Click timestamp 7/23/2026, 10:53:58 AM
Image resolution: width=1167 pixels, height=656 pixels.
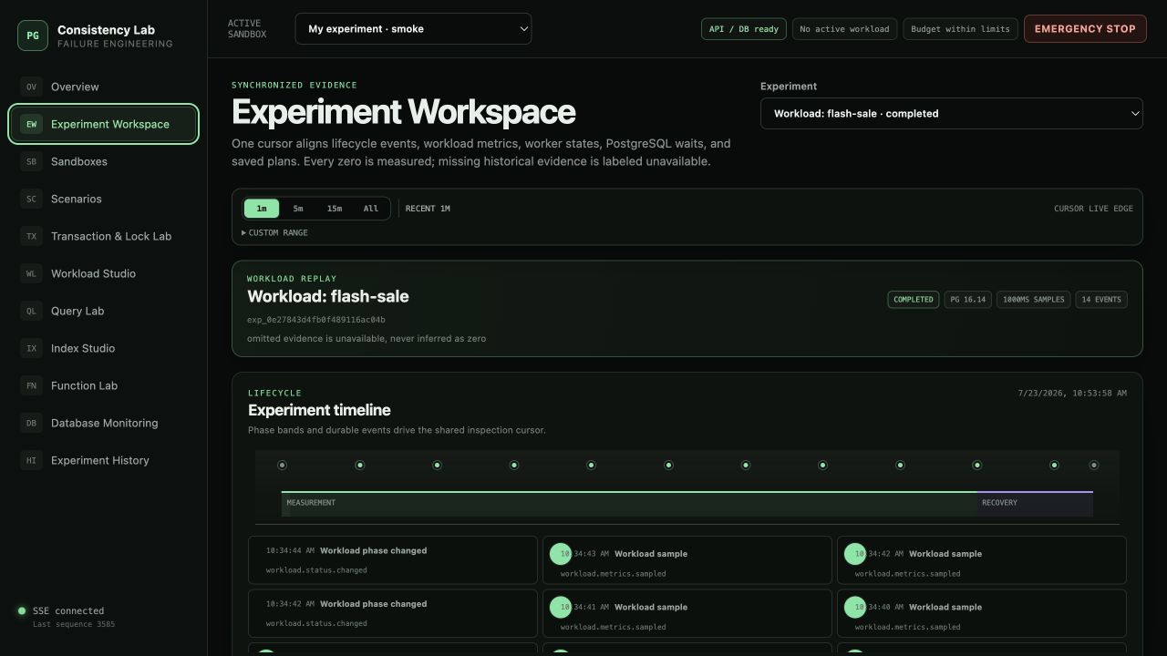tap(1072, 393)
